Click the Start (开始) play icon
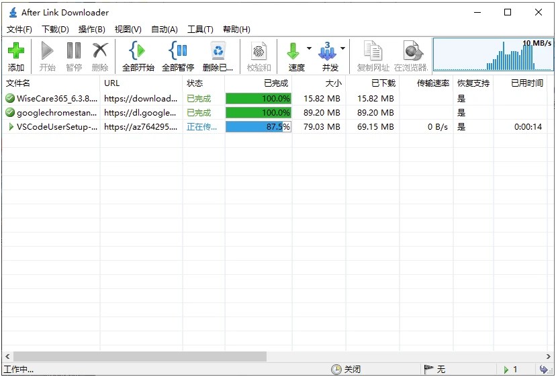 pyautogui.click(x=47, y=50)
